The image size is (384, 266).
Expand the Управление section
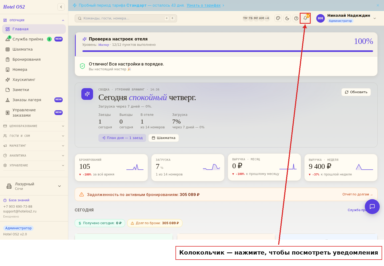(x=34, y=165)
